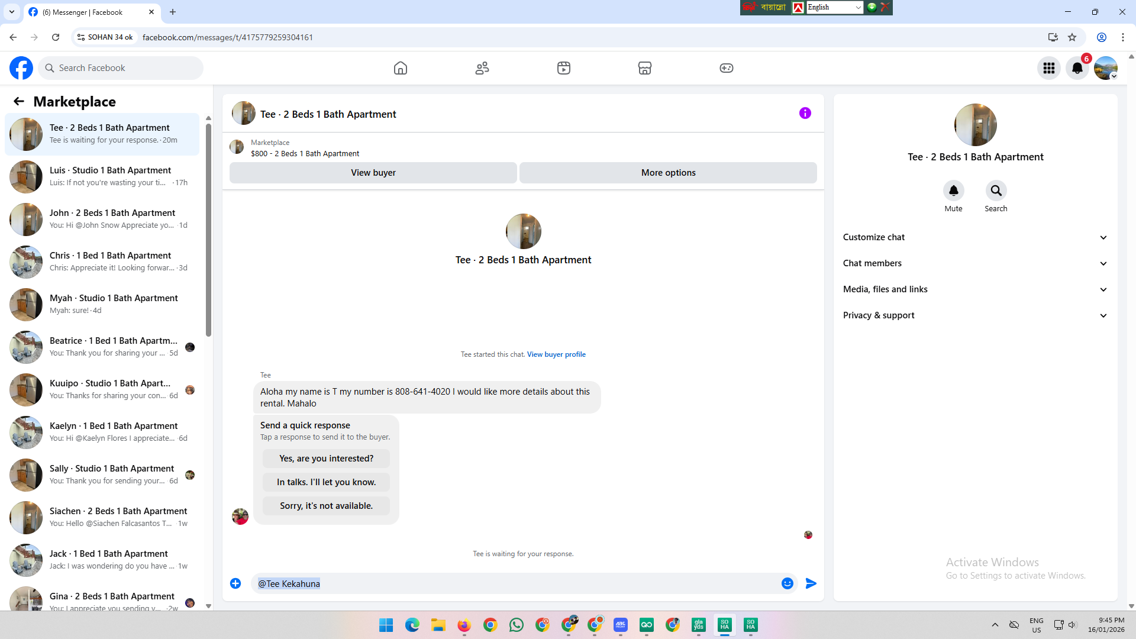Click the send message arrow icon

pos(811,583)
